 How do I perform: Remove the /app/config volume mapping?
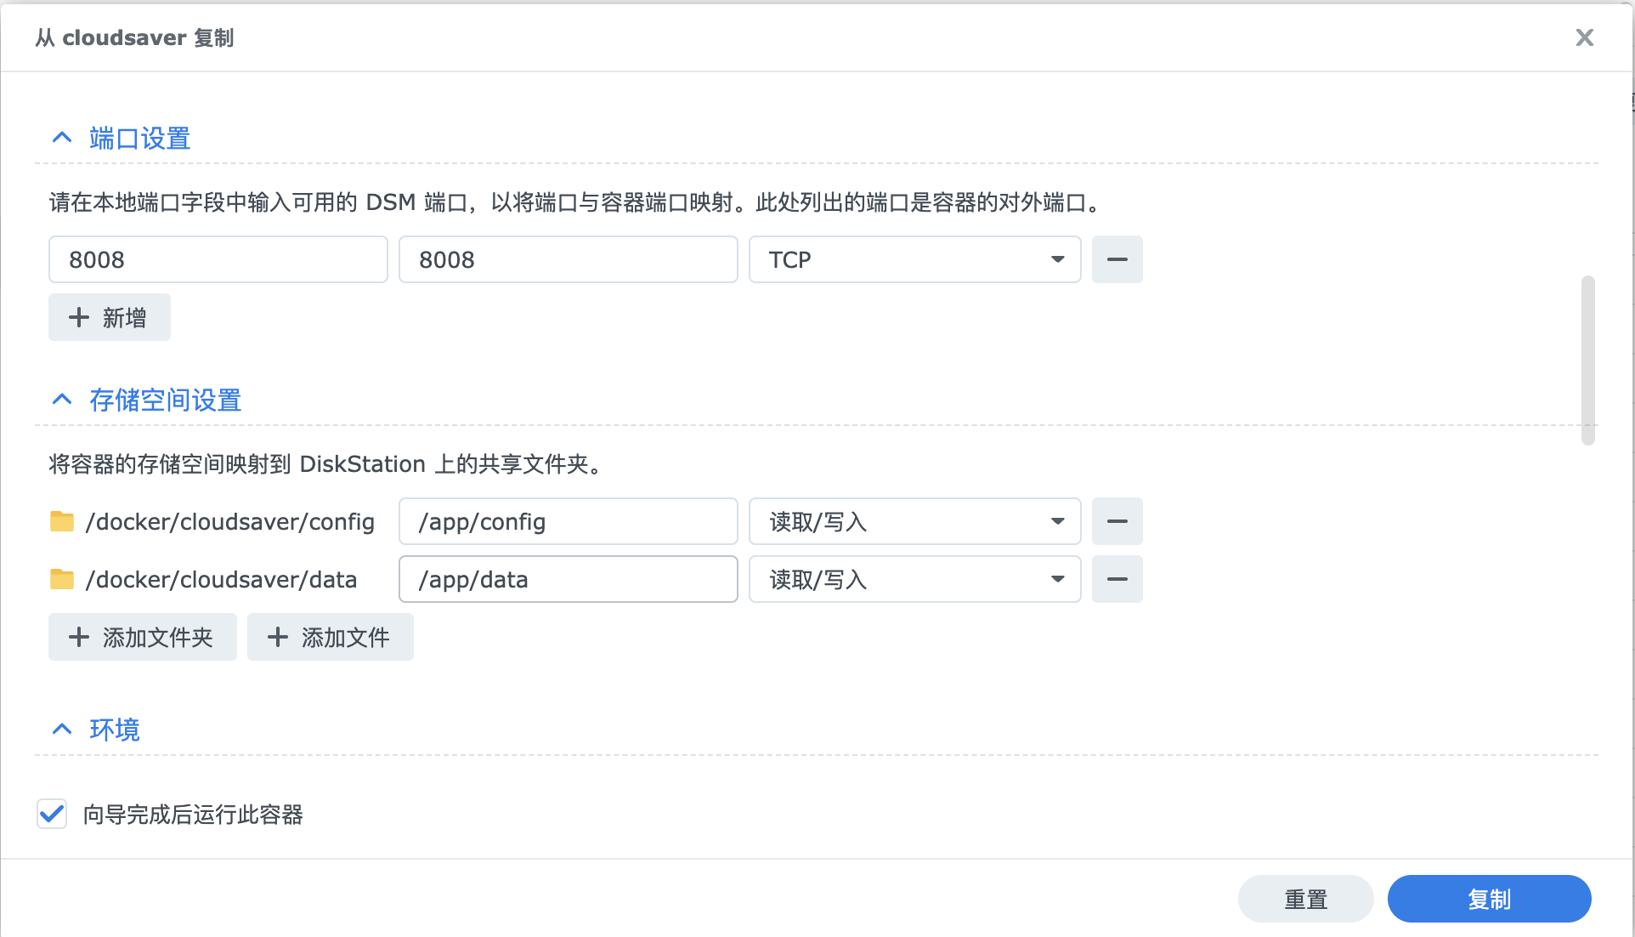click(x=1117, y=521)
